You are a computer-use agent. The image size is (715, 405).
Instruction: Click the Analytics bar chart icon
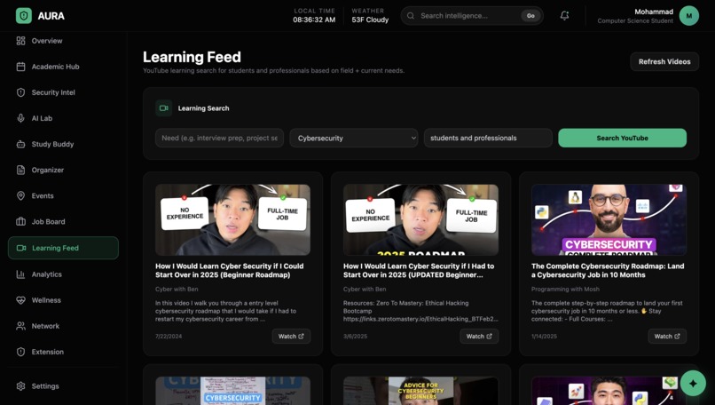pyautogui.click(x=20, y=274)
